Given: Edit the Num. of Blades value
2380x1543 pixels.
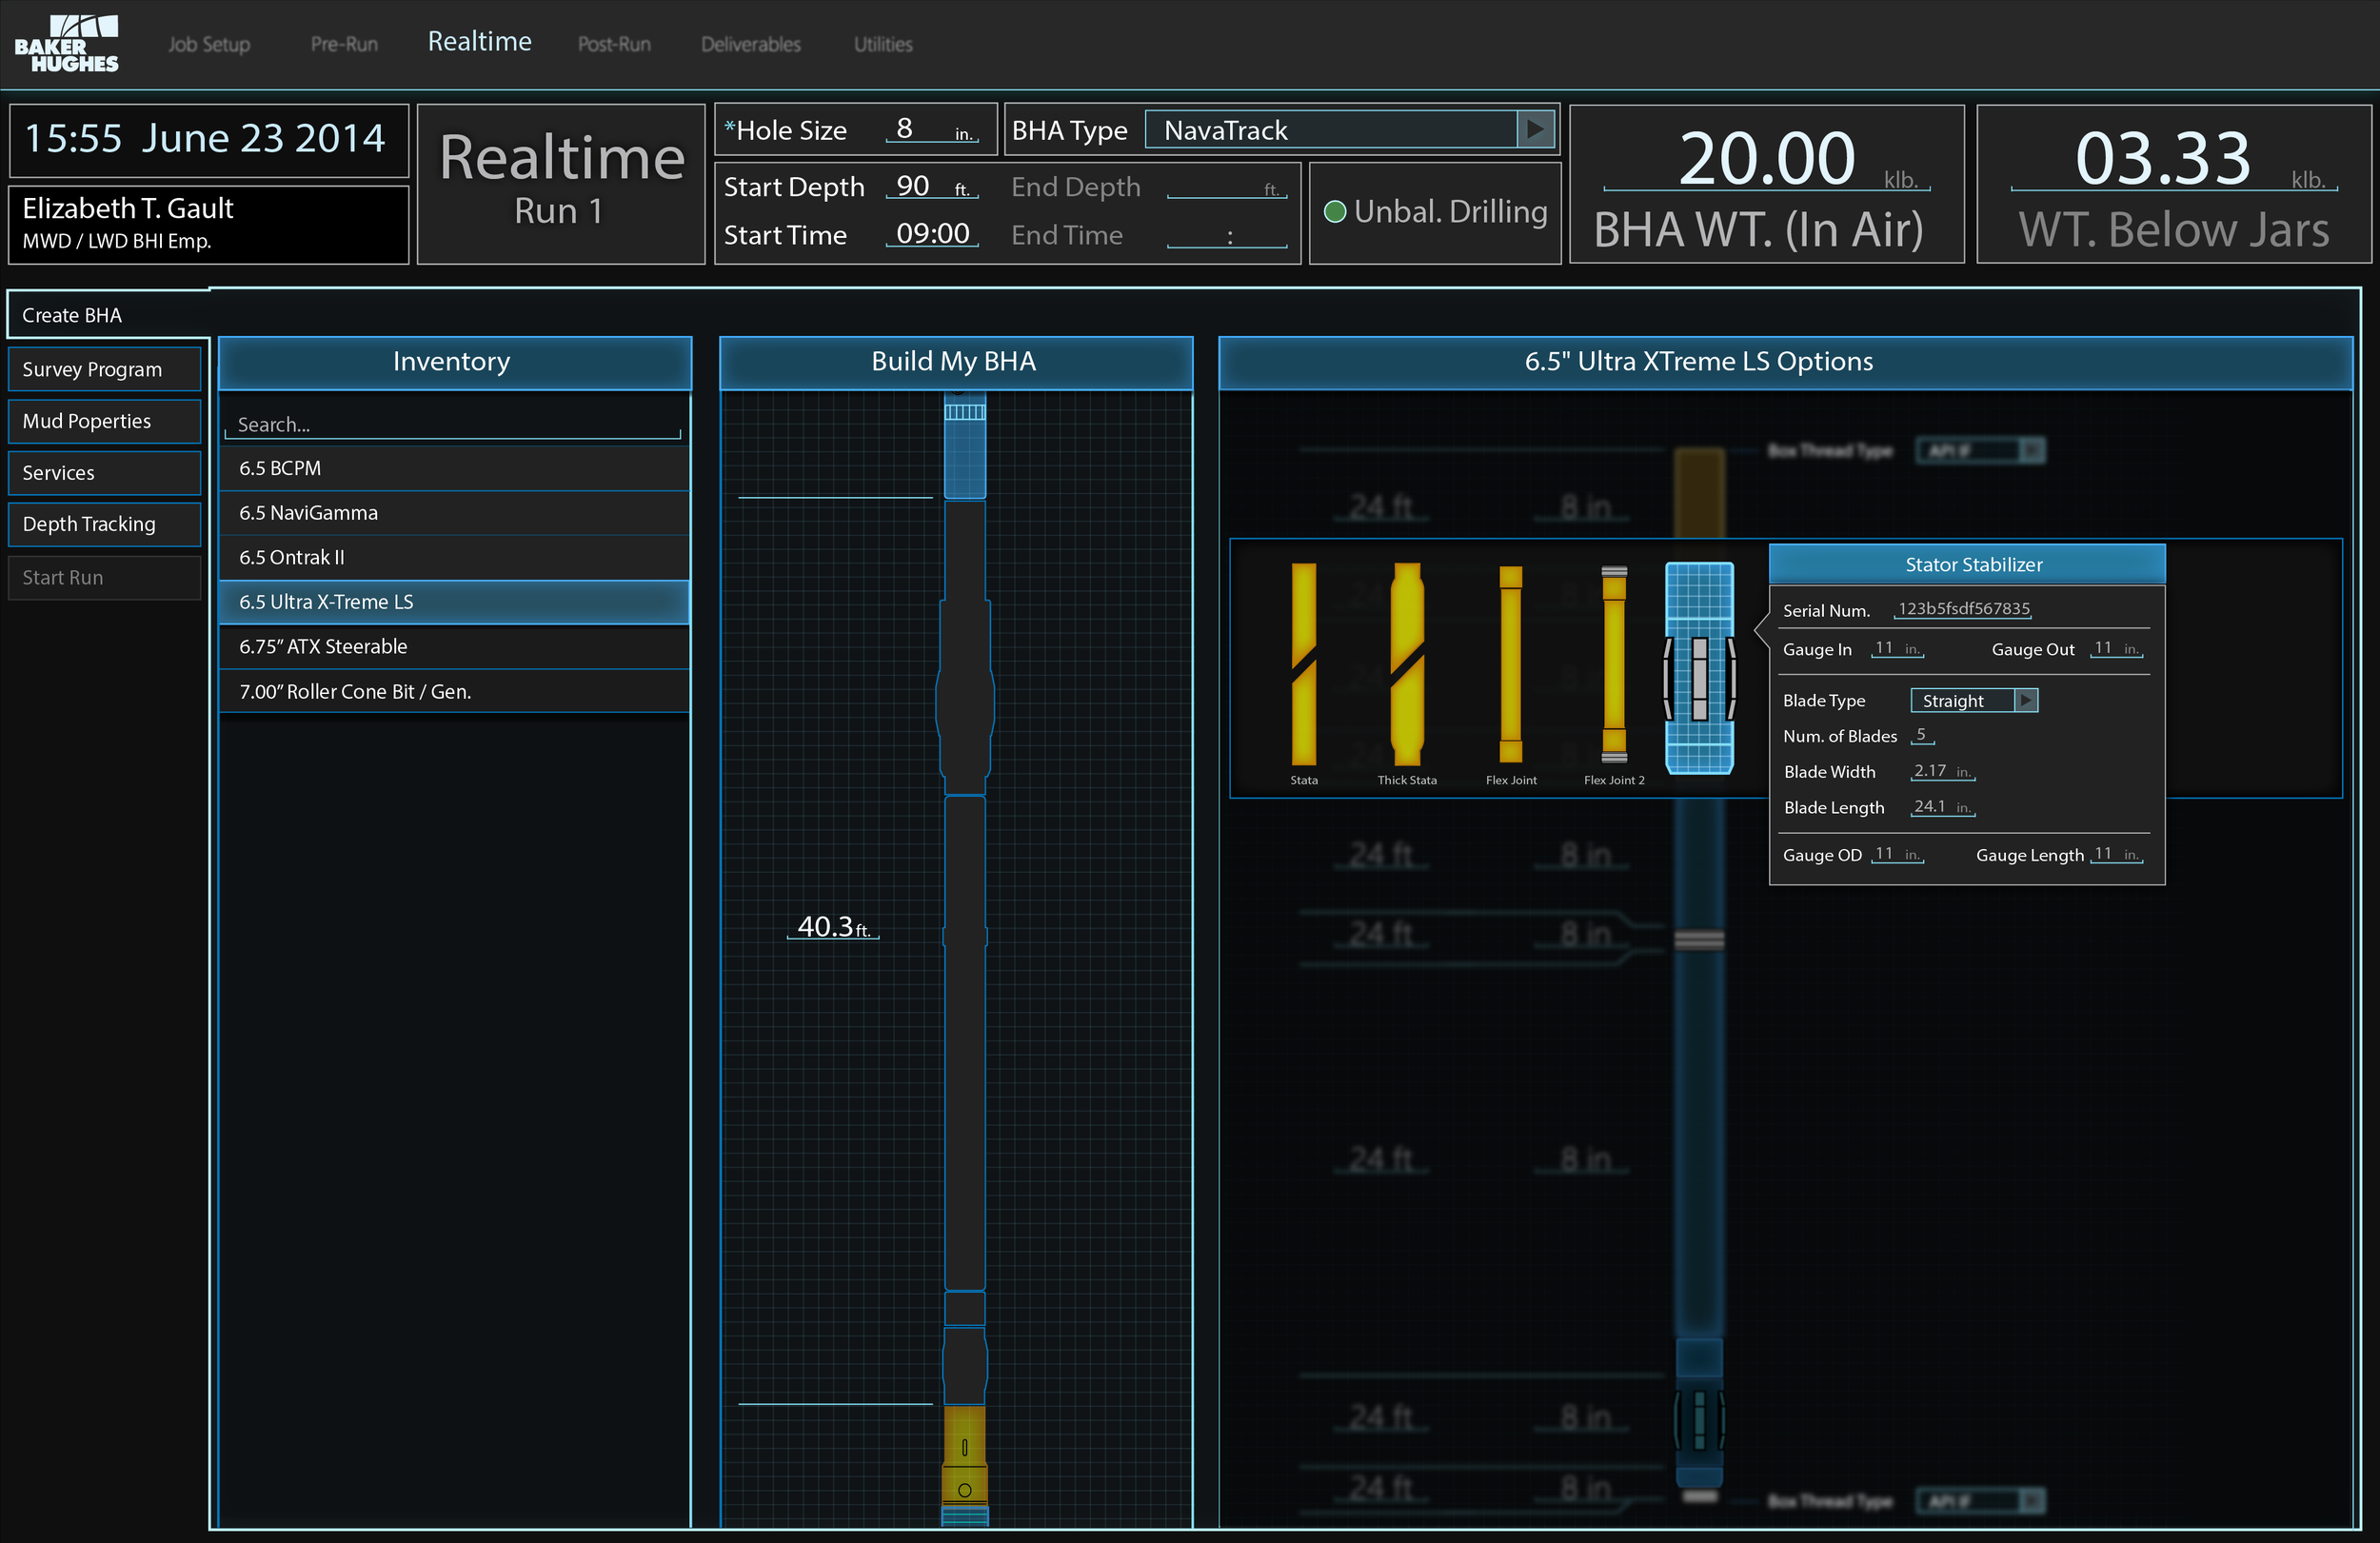Looking at the screenshot, I should coord(1922,735).
